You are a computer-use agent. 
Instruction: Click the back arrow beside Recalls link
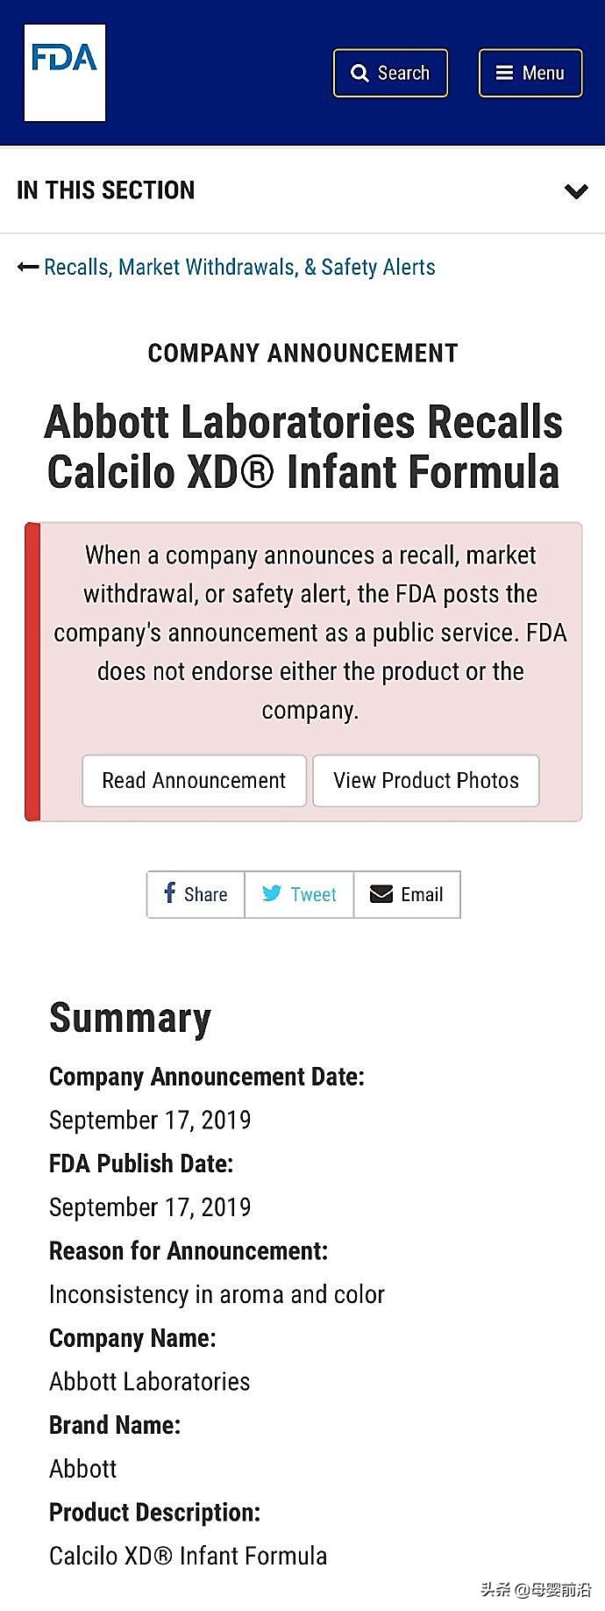26,266
